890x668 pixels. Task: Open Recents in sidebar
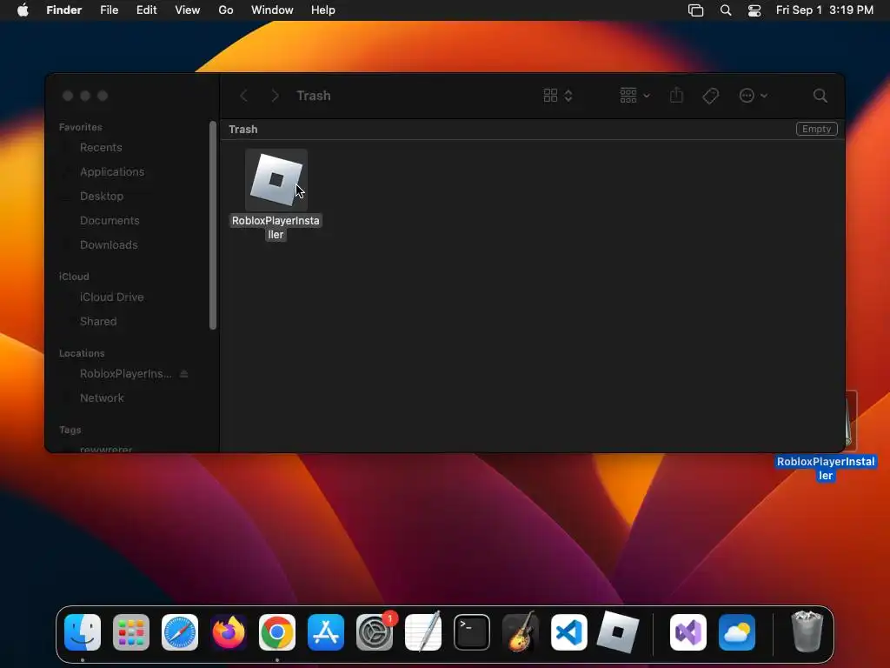click(101, 148)
